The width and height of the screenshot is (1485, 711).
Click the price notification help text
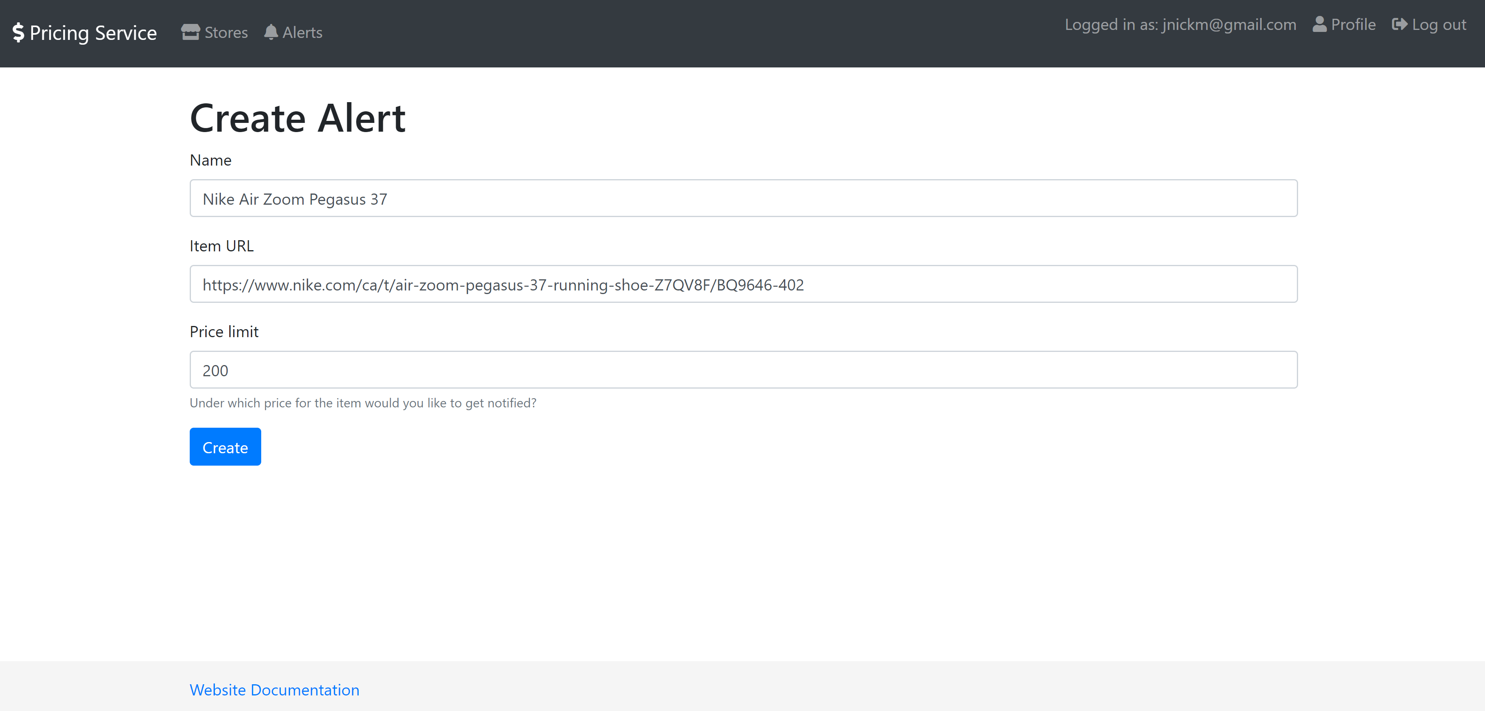[363, 403]
